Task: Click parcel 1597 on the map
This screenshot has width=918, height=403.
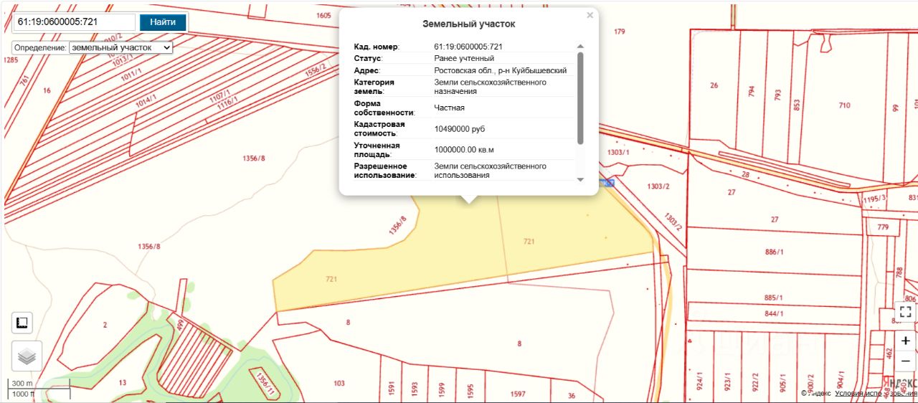Action: click(x=517, y=394)
